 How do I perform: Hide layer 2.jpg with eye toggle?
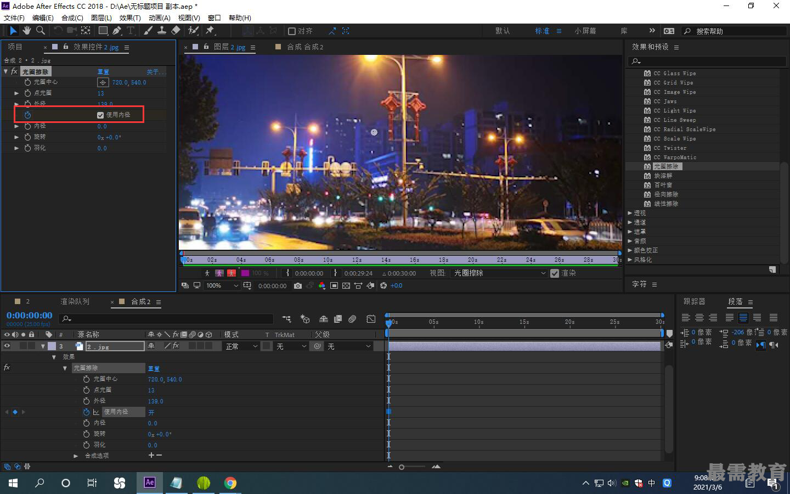[7, 346]
